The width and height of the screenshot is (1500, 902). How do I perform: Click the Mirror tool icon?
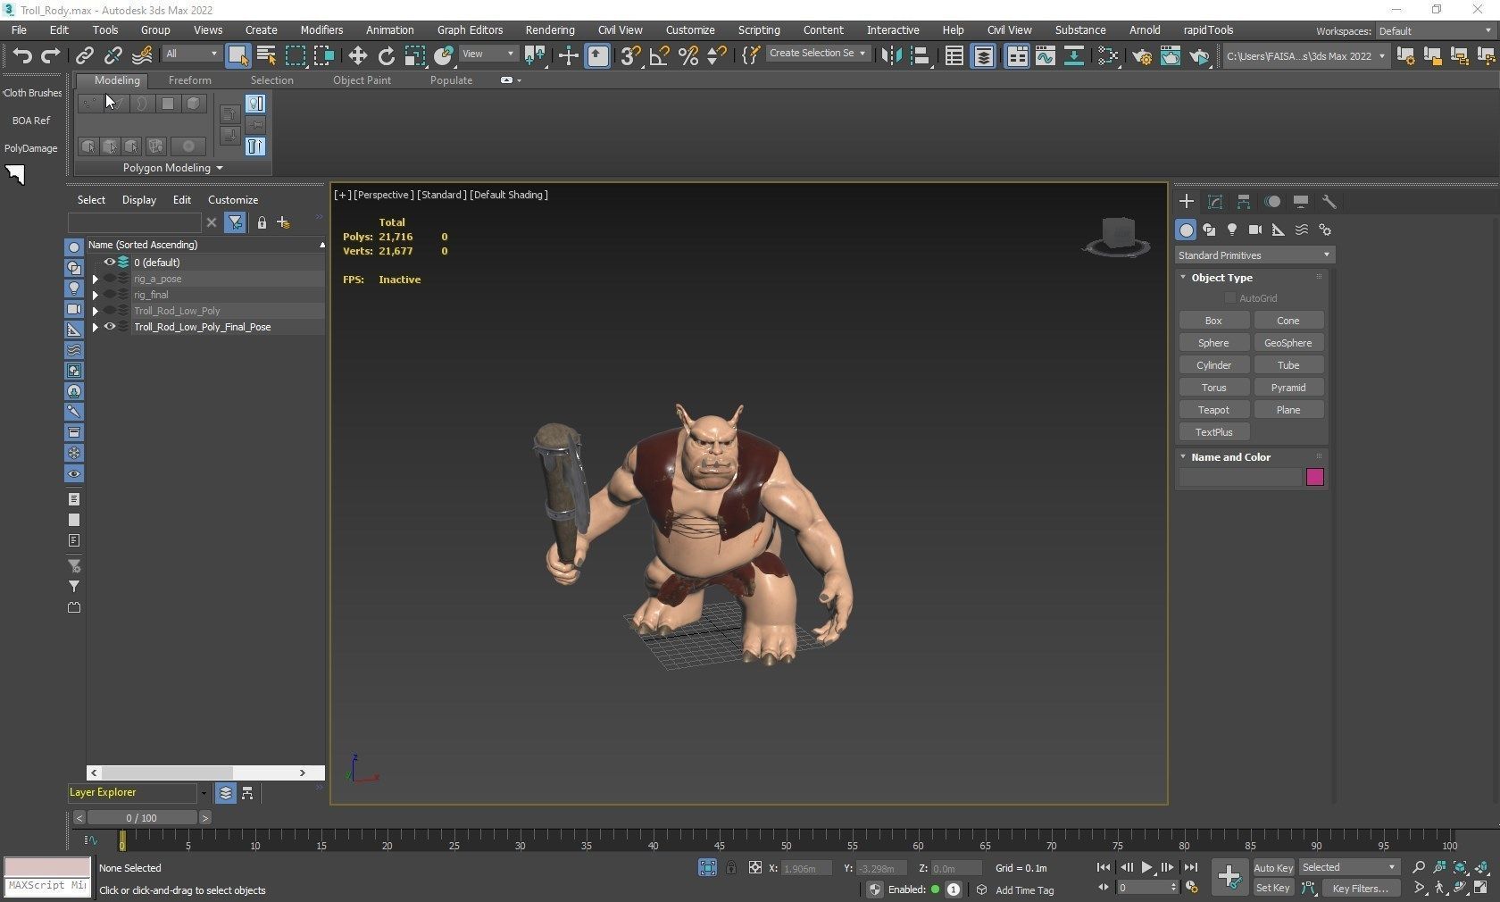coord(891,55)
